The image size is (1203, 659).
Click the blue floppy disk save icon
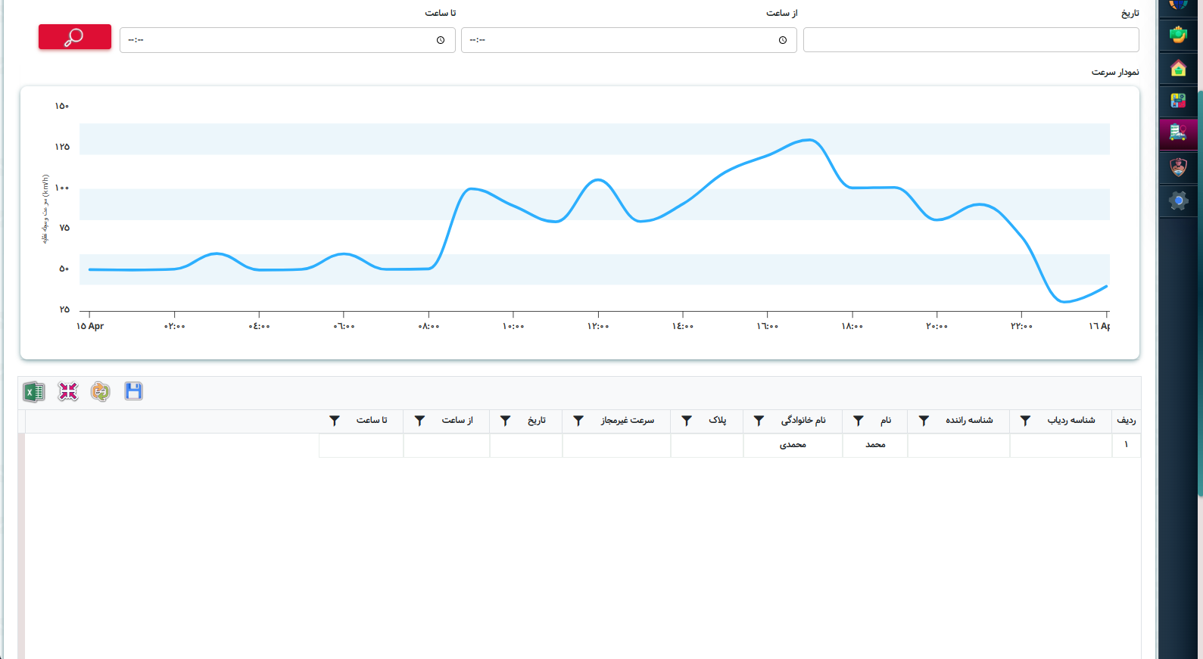tap(133, 391)
